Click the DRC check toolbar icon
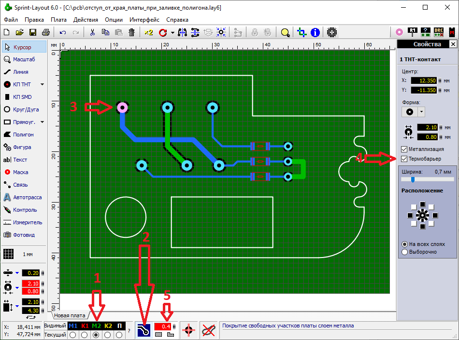This screenshot has height=340, width=459. [x=439, y=32]
